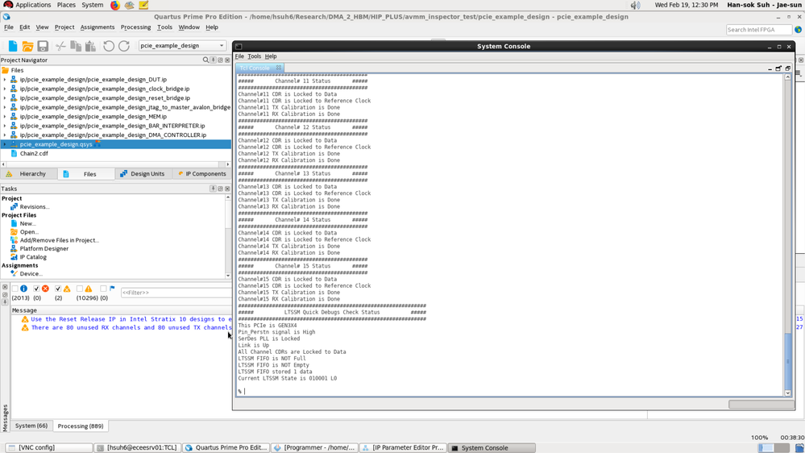
Task: Click the message filter input field
Action: [173, 293]
